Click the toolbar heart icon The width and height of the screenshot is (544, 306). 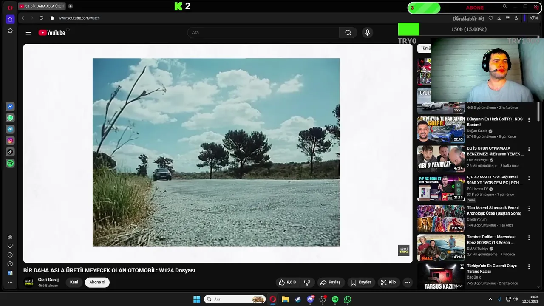point(490,18)
